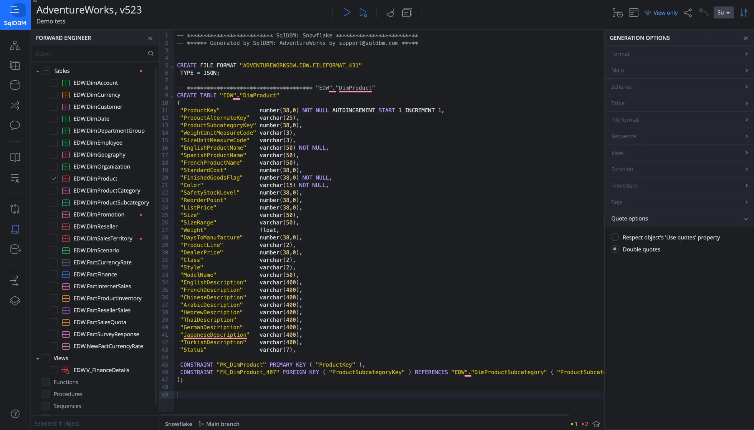Image resolution: width=754 pixels, height=430 pixels.
Task: Open the documentation book icon
Action: 15,157
